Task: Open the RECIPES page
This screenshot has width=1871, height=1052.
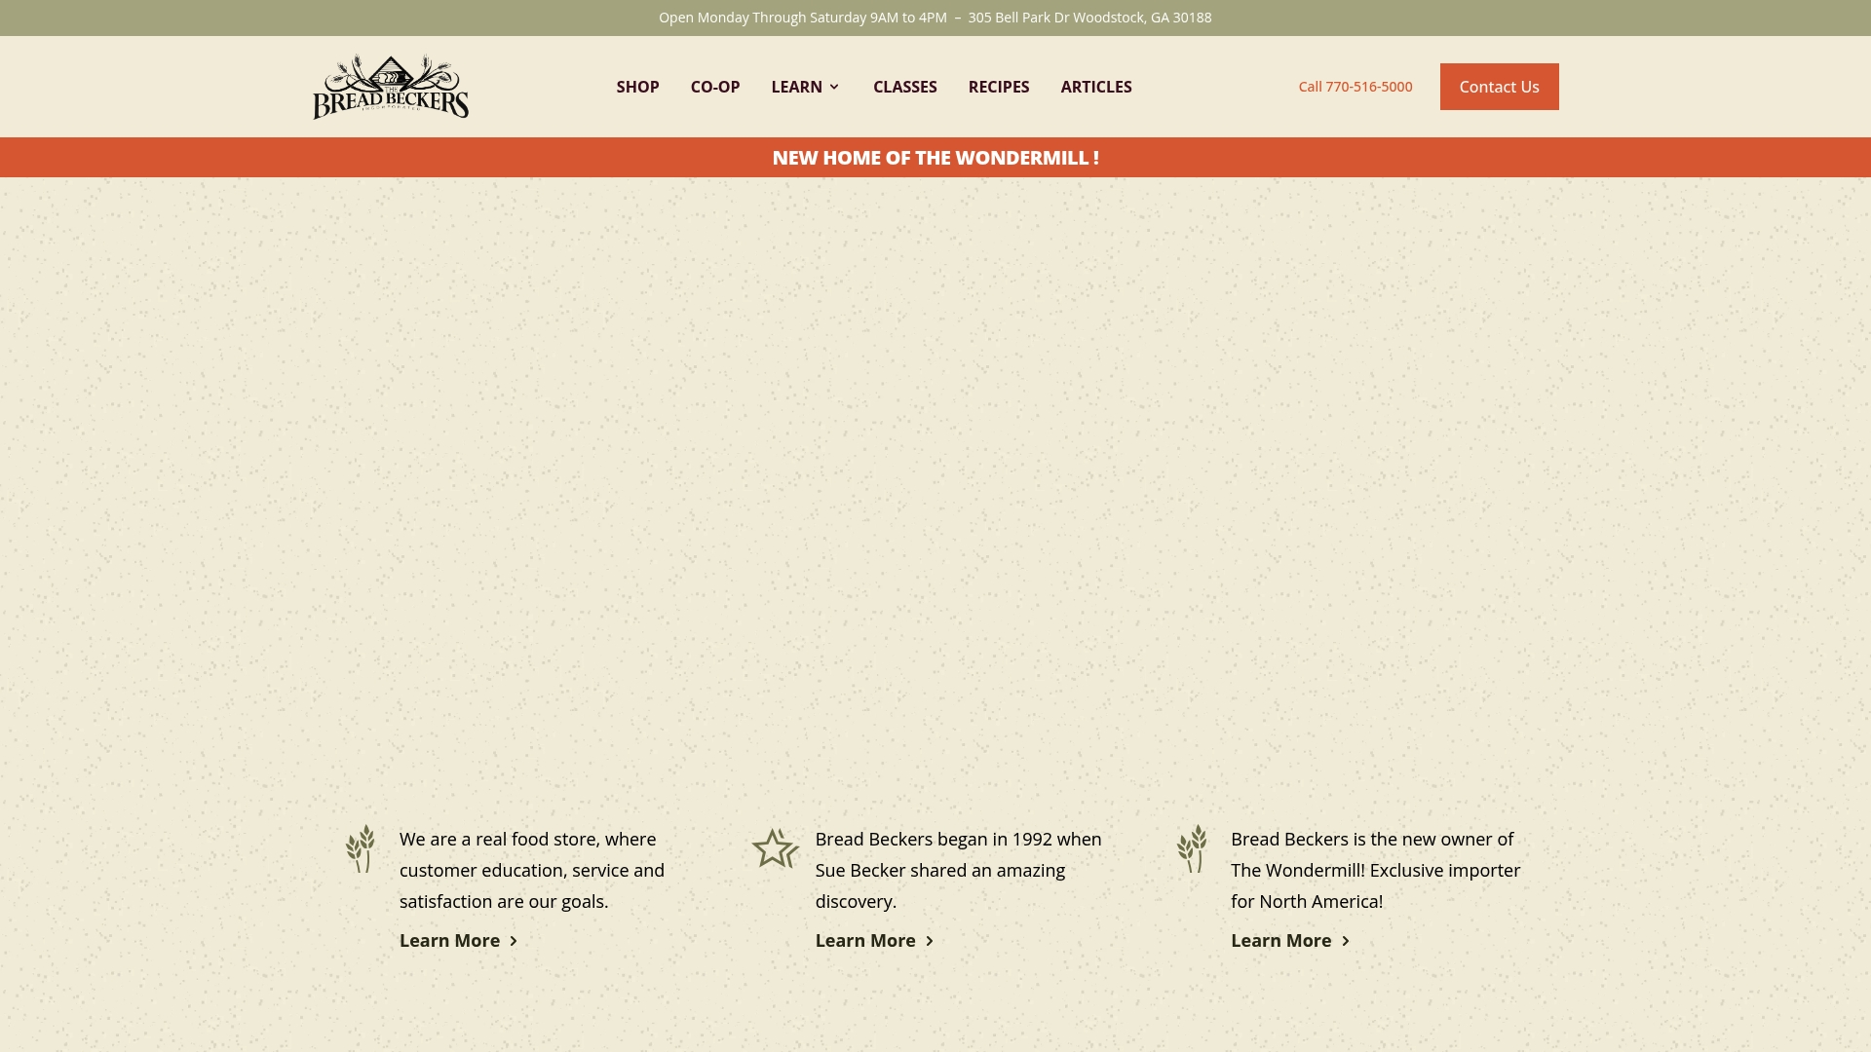Action: click(999, 87)
